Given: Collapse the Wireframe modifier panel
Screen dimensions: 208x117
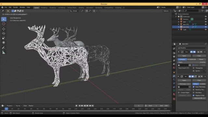Looking at the screenshot, I should (x=178, y=77).
